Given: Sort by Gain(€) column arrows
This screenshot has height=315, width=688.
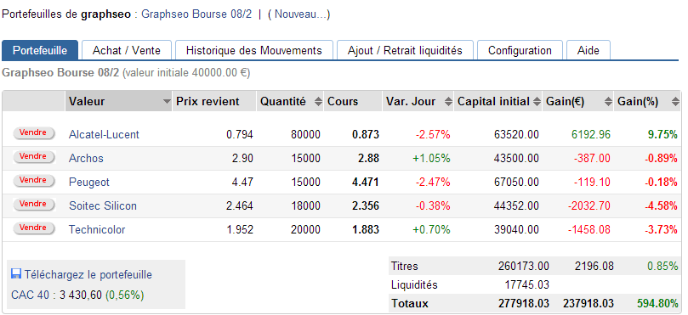Looking at the screenshot, I should (x=608, y=102).
